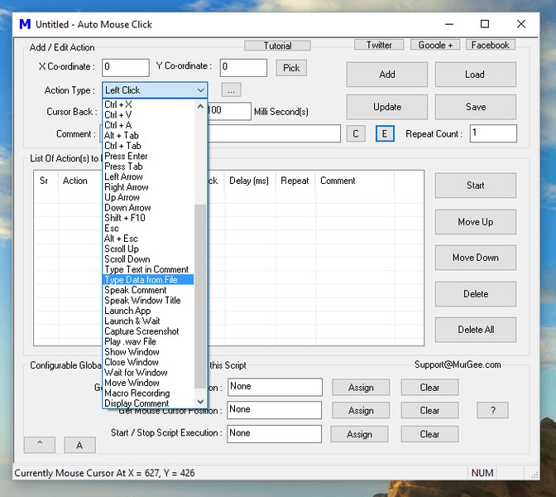Click the question mark help button

492,410
